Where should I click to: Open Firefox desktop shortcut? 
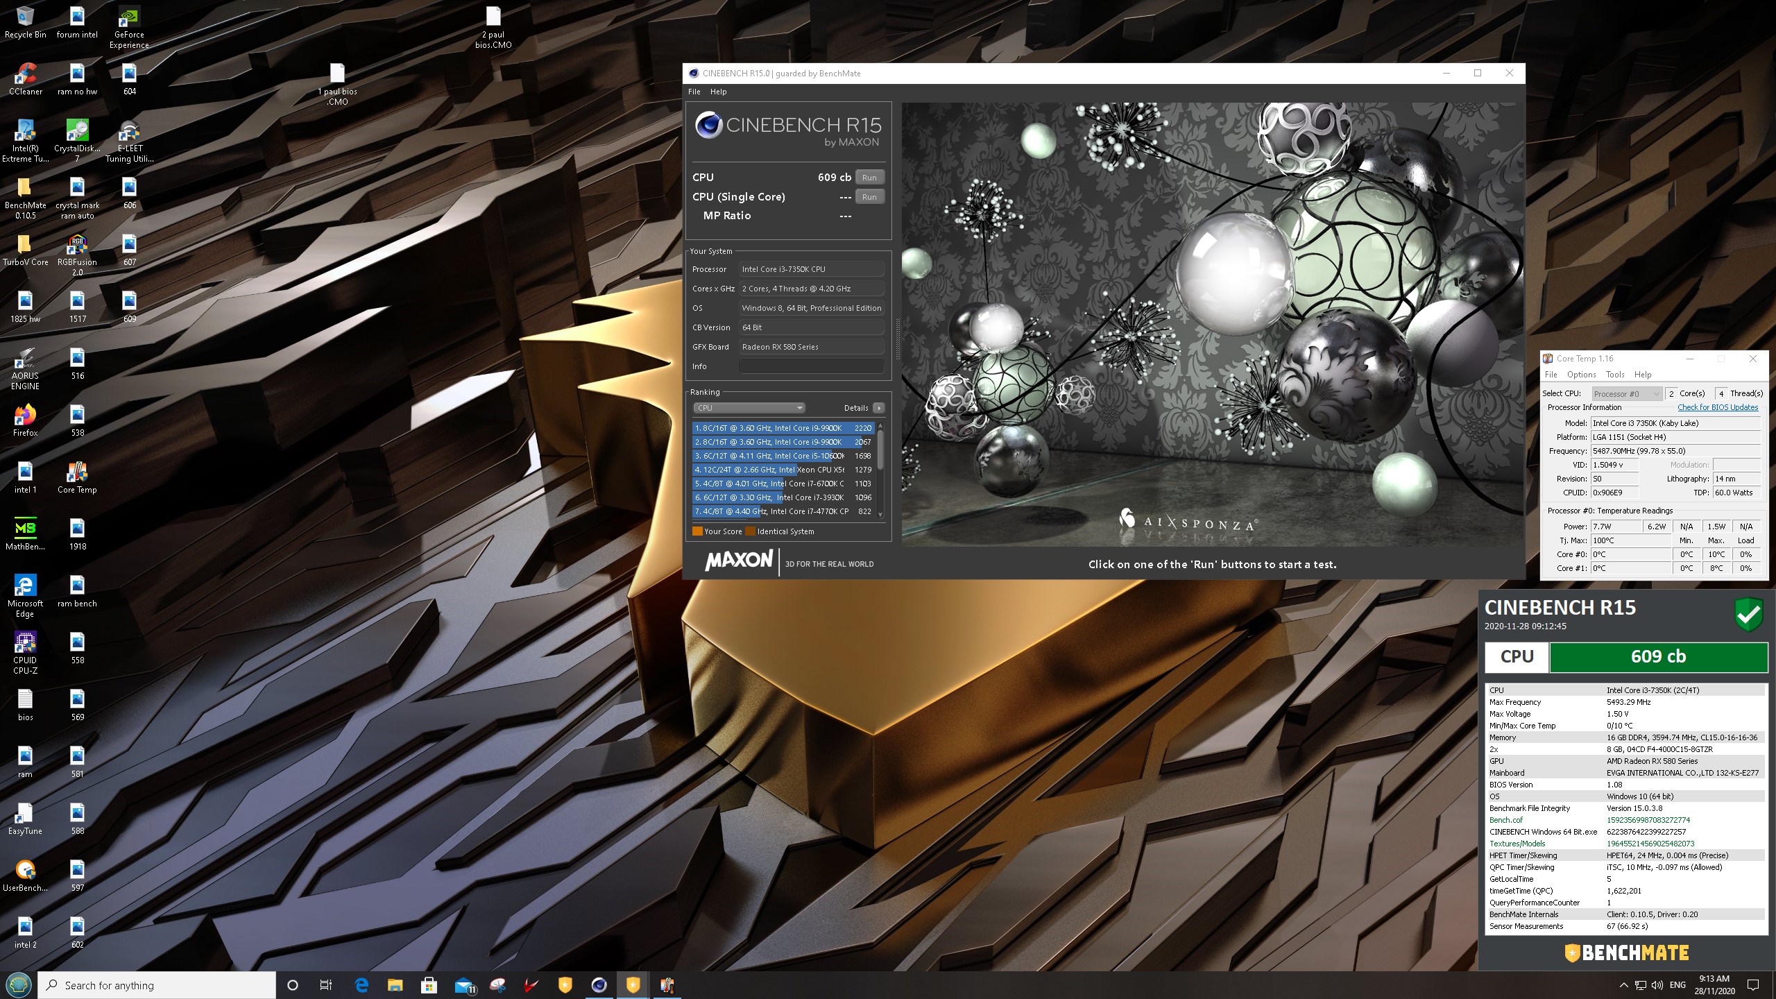(25, 420)
